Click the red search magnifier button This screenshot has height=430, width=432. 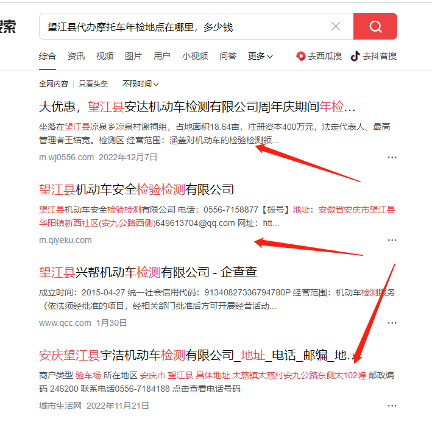coord(375,26)
